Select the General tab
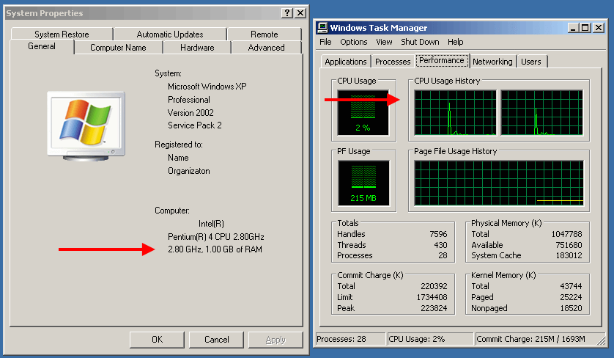This screenshot has width=614, height=358. pos(42,46)
